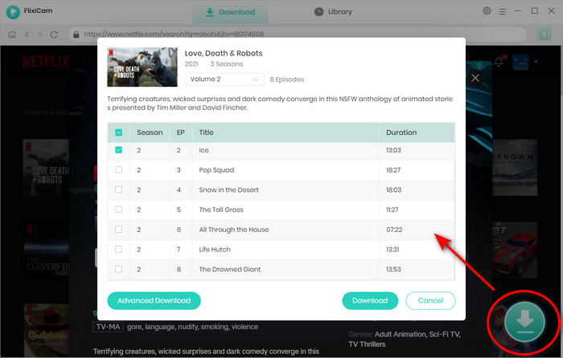Screen dimensions: 563x358
Task: Click the TV-MA rating badge
Action: point(108,327)
